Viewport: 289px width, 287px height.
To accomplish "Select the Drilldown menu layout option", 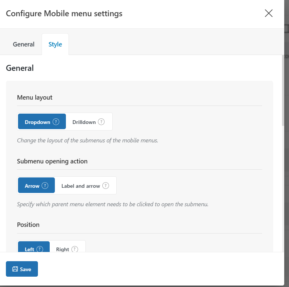I will coord(89,121).
